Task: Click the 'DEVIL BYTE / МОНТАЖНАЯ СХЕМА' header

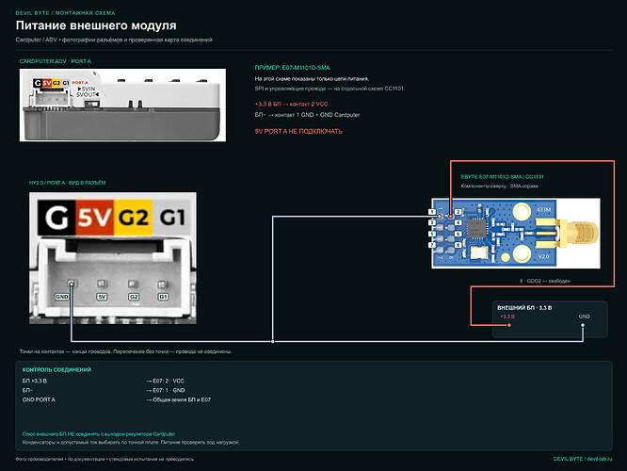Action: [65, 13]
